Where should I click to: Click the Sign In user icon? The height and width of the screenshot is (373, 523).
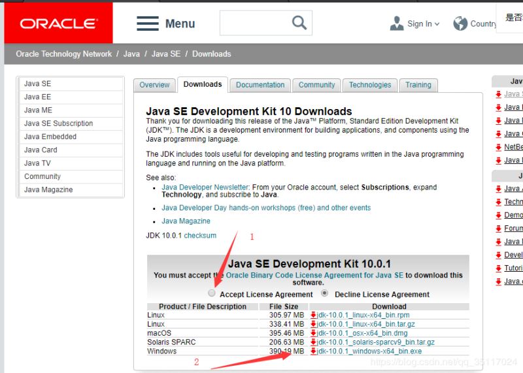point(397,24)
